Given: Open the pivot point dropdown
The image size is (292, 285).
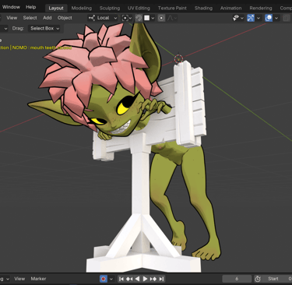Looking at the screenshot, I should 127,18.
